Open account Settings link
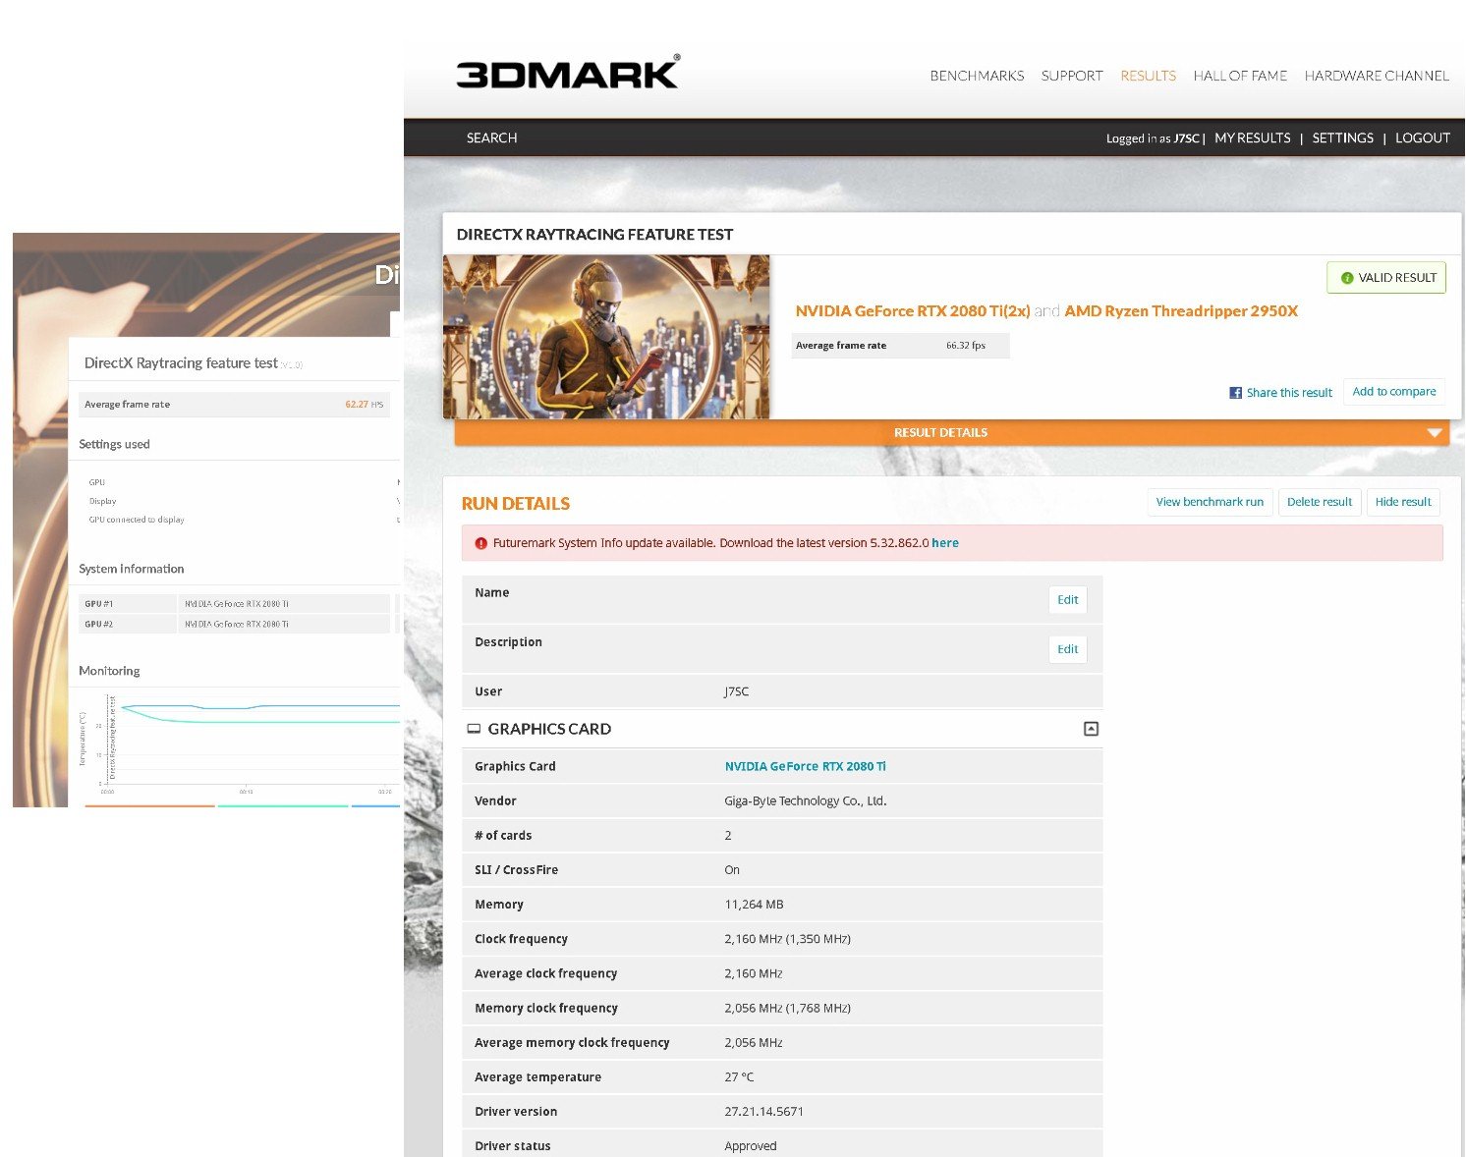1466x1157 pixels. pyautogui.click(x=1343, y=138)
